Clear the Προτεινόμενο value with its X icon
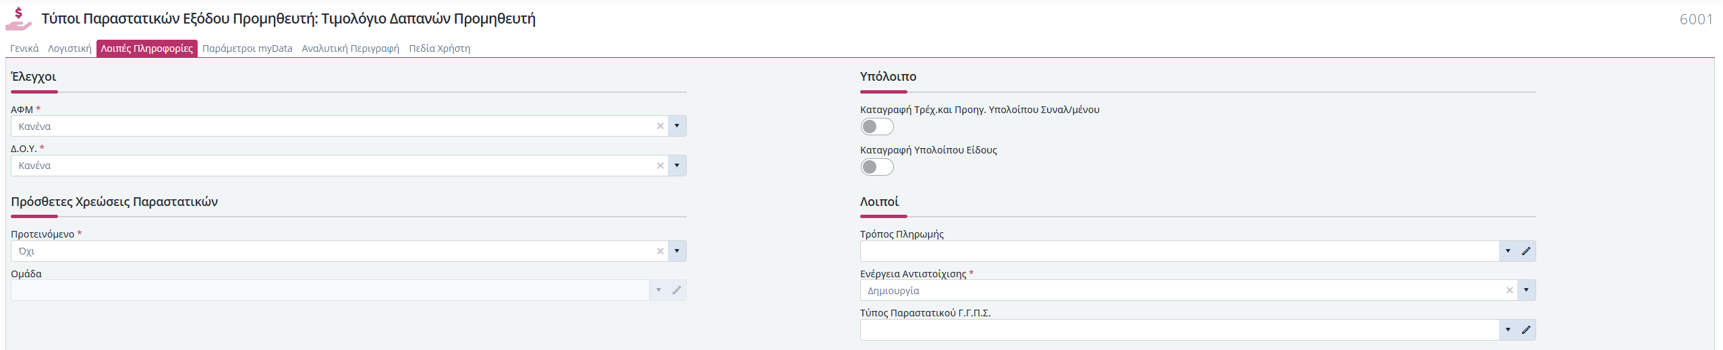1723x350 pixels. (x=660, y=251)
